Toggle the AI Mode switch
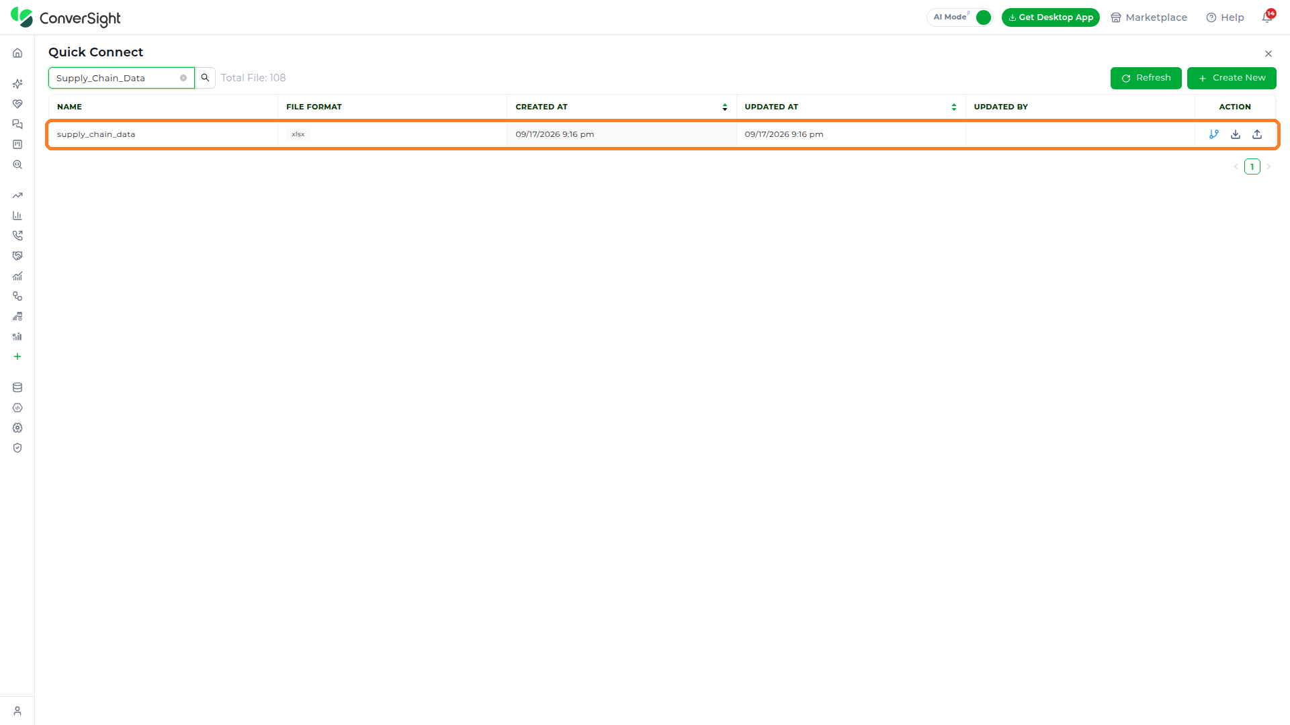The height and width of the screenshot is (725, 1290). (983, 17)
